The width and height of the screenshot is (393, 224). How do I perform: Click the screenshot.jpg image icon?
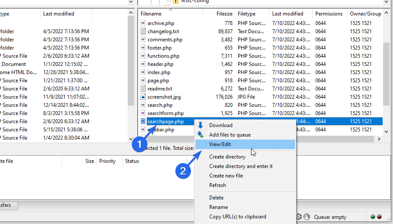point(143,97)
